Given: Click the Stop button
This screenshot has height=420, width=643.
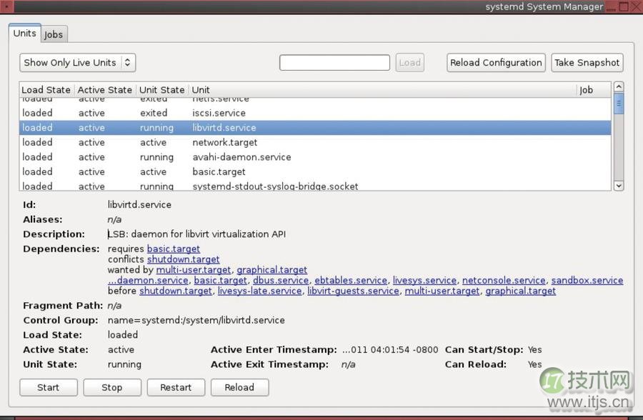Looking at the screenshot, I should (112, 387).
